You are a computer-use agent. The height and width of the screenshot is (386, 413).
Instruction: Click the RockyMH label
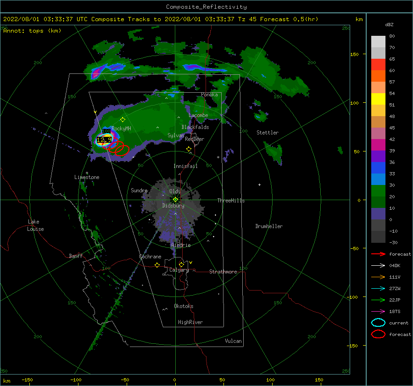click(x=121, y=129)
